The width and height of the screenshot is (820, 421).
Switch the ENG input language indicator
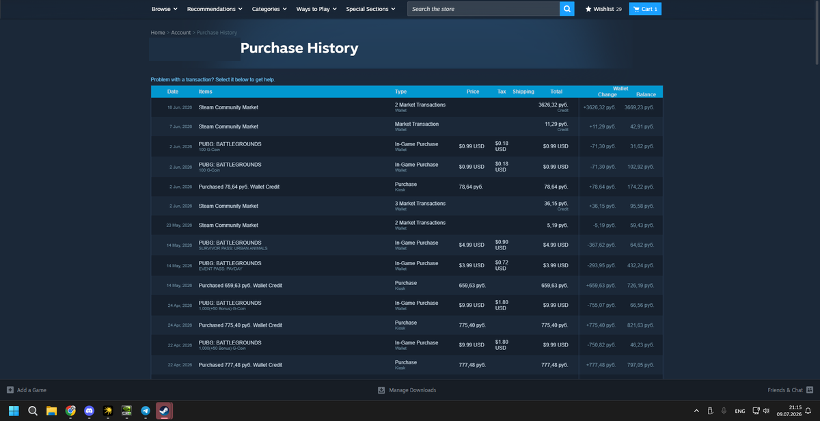click(739, 411)
